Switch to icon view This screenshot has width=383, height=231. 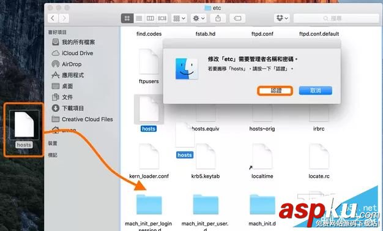(127, 18)
